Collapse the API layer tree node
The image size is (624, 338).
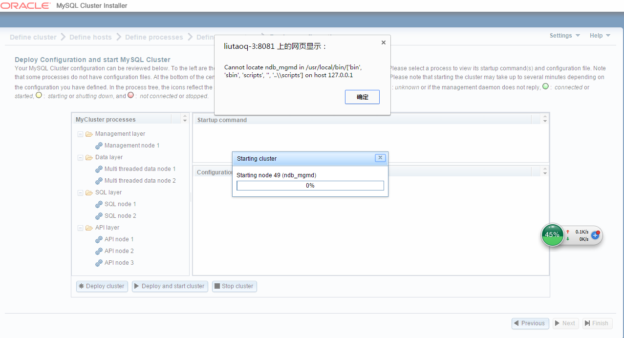pyautogui.click(x=80, y=228)
